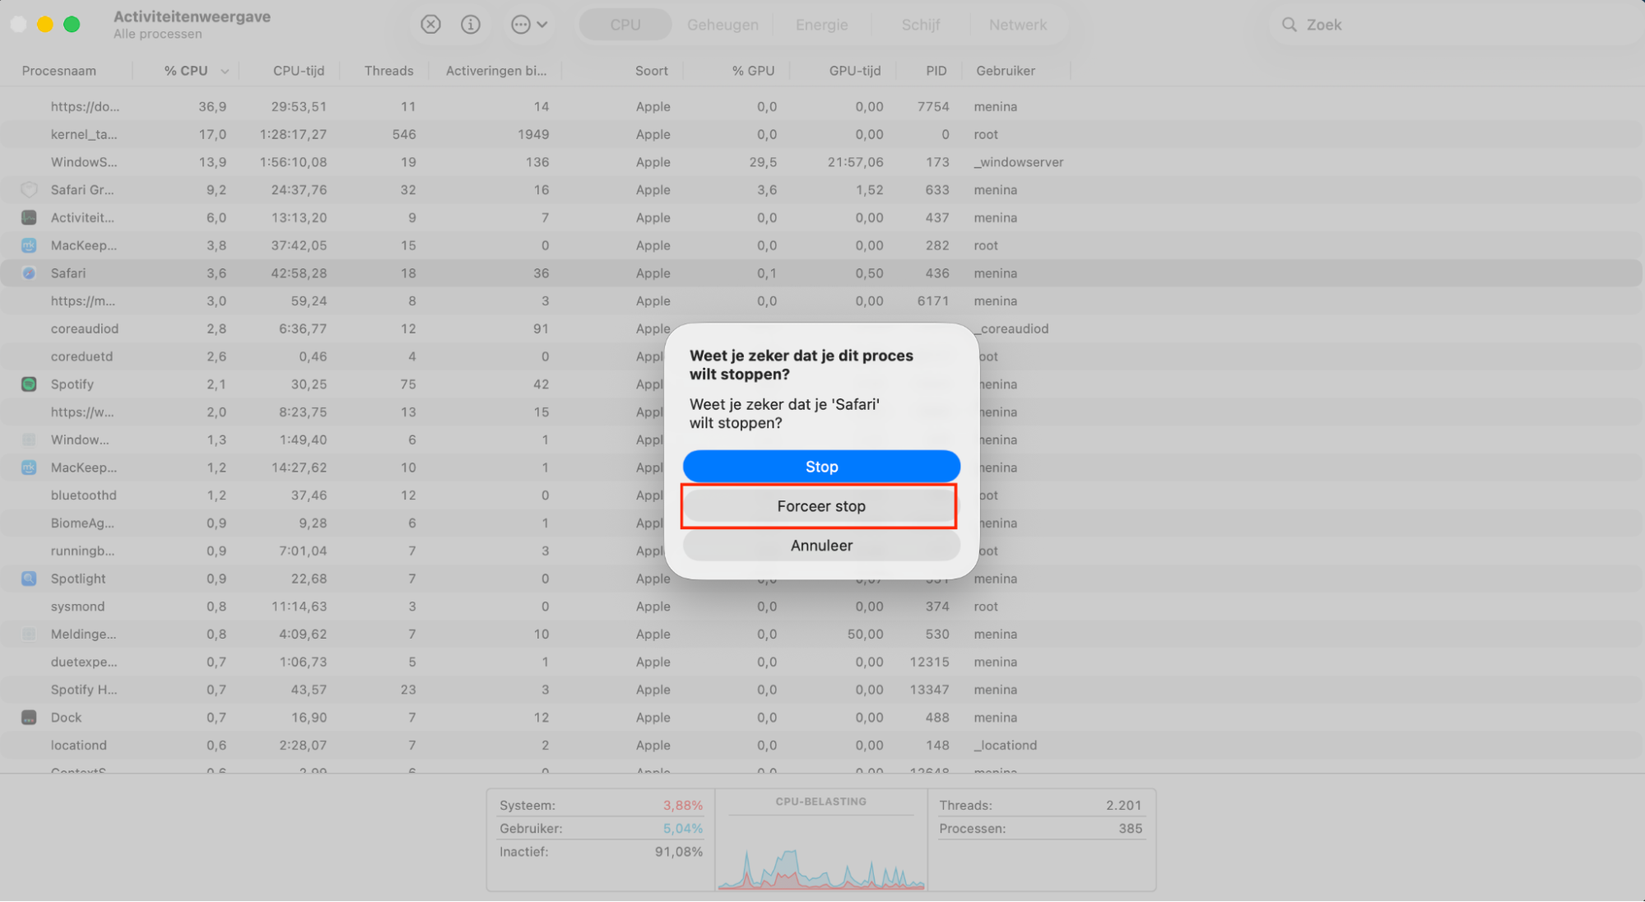Dismiss the dialog with Annuleer
This screenshot has height=902, width=1645.
click(x=820, y=545)
